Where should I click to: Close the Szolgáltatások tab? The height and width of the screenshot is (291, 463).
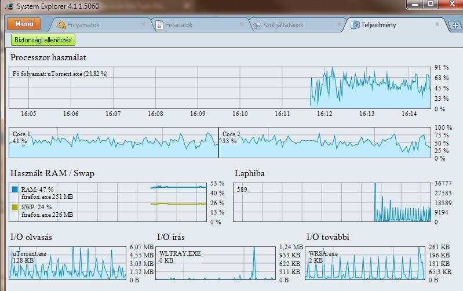[x=339, y=24]
